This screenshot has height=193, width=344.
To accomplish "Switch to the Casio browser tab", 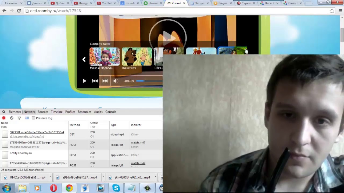I will pyautogui.click(x=292, y=3).
